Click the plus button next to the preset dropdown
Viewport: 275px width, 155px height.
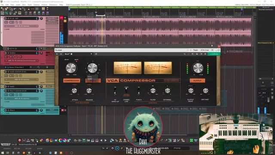(191, 50)
